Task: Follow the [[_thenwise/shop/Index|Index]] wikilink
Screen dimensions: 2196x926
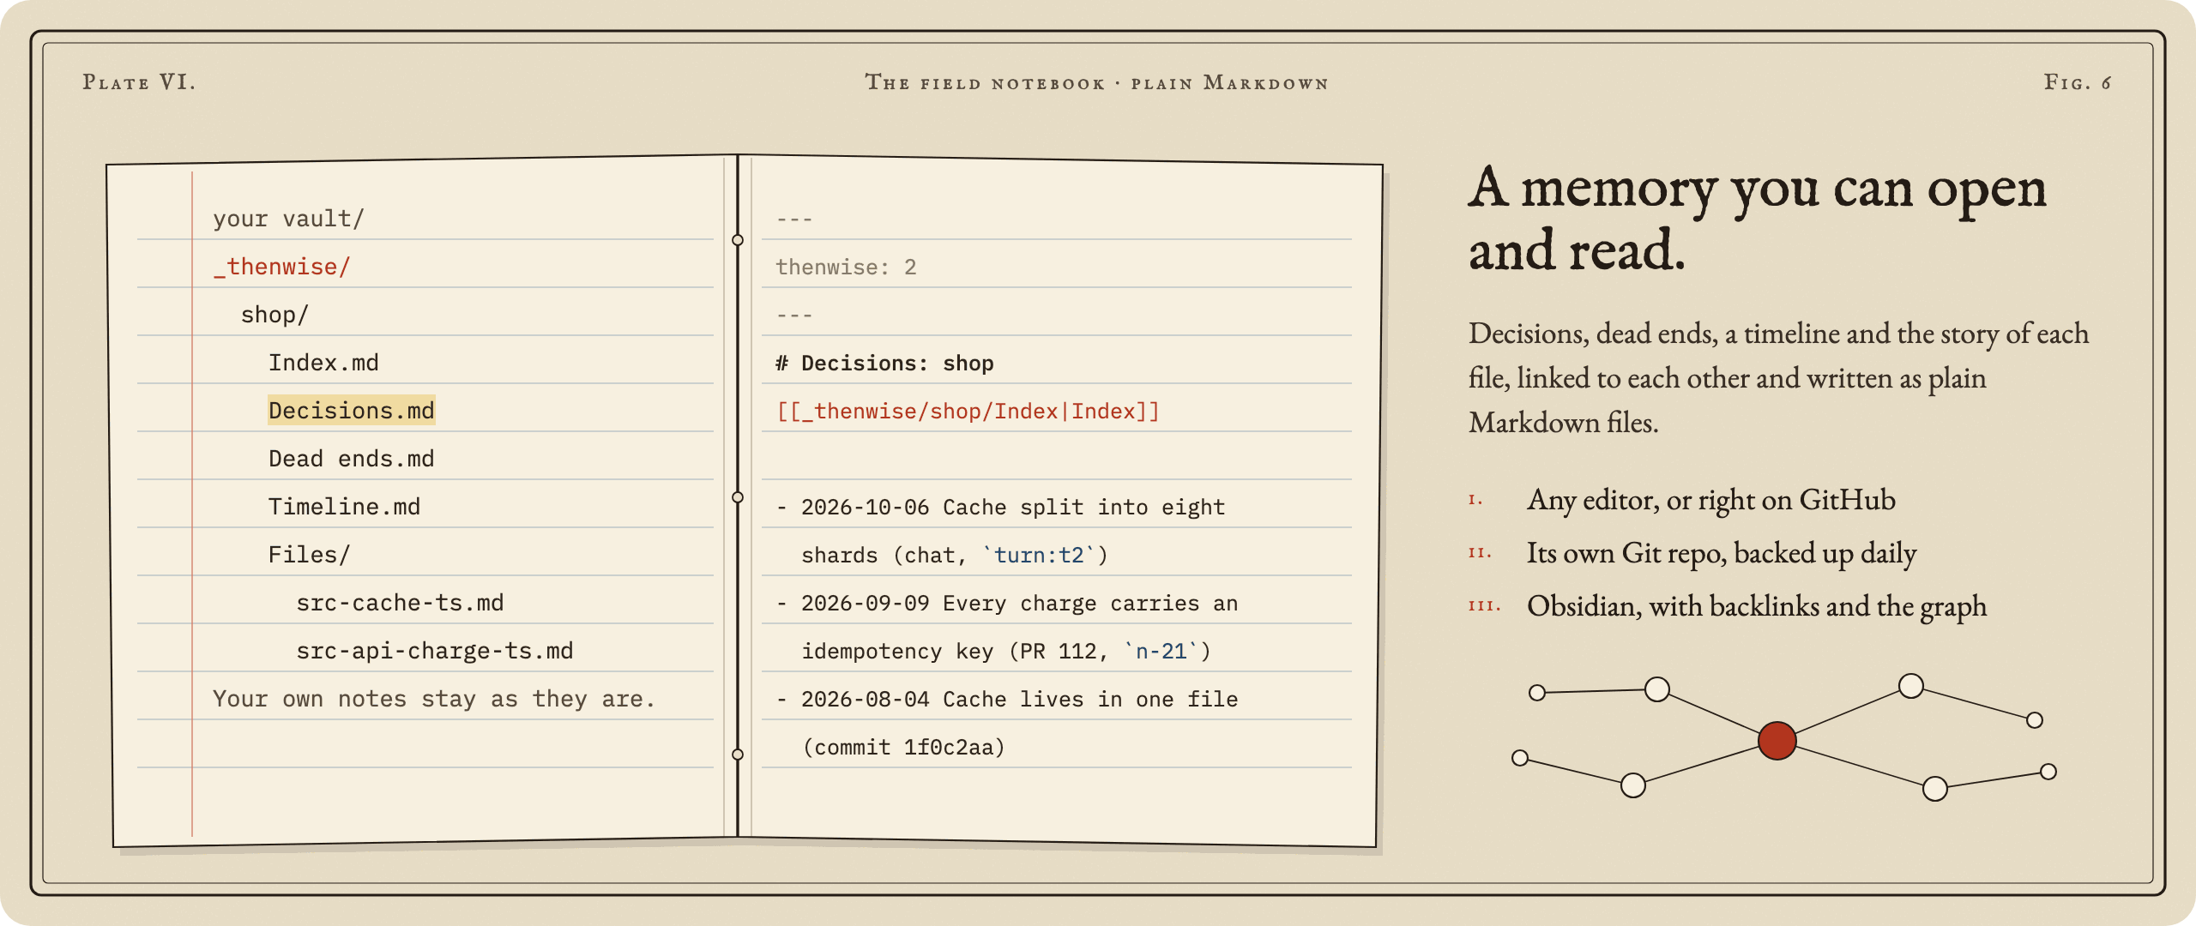Action: pyautogui.click(x=968, y=411)
